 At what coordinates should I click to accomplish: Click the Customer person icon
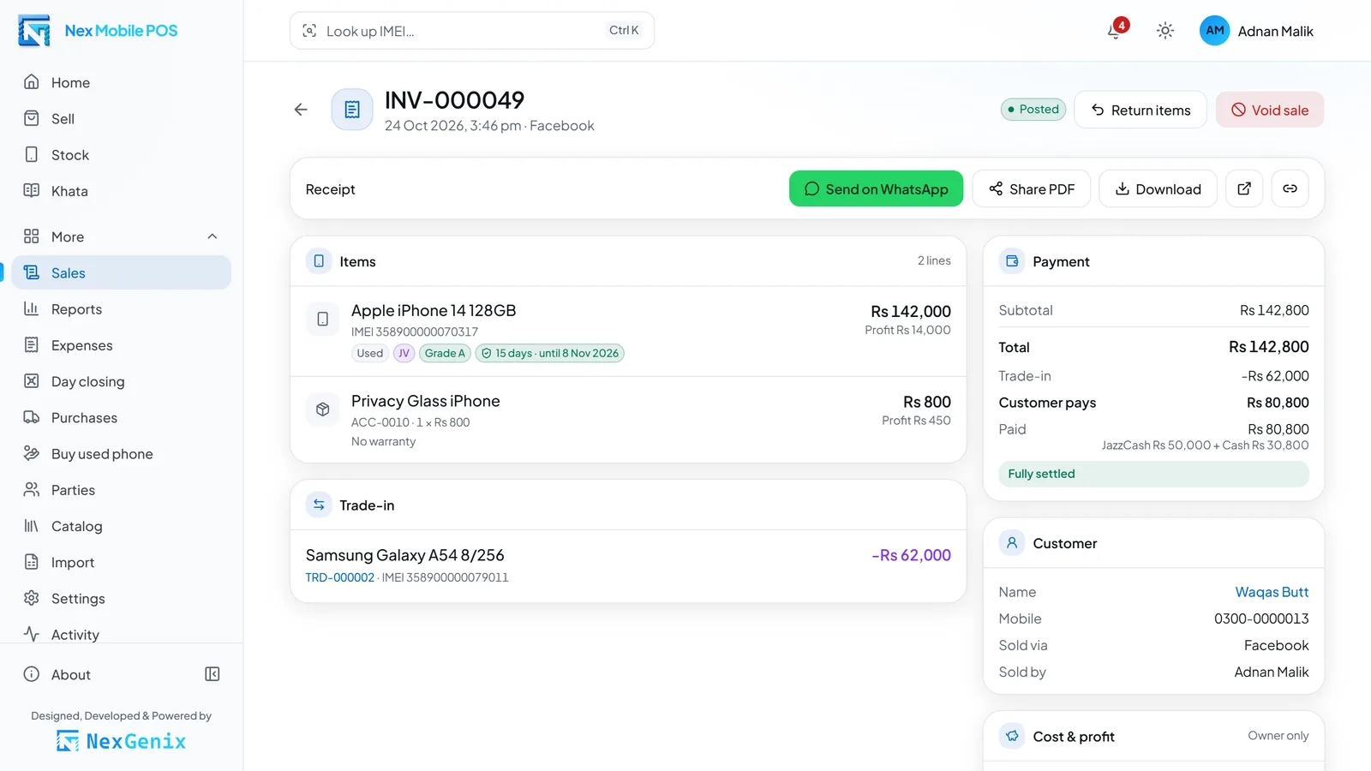(1012, 543)
